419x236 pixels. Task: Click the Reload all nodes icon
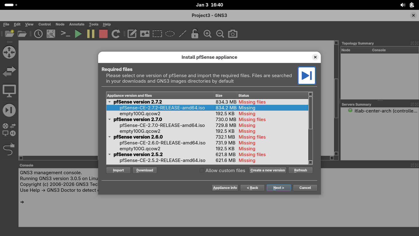(x=116, y=34)
